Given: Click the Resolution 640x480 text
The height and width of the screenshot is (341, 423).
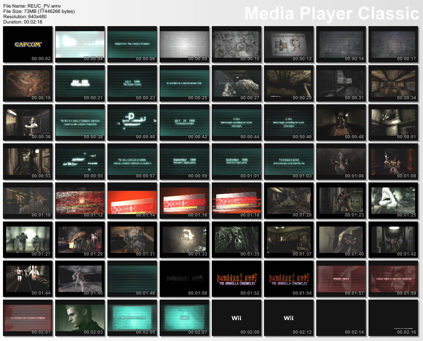Looking at the screenshot, I should [x=25, y=17].
